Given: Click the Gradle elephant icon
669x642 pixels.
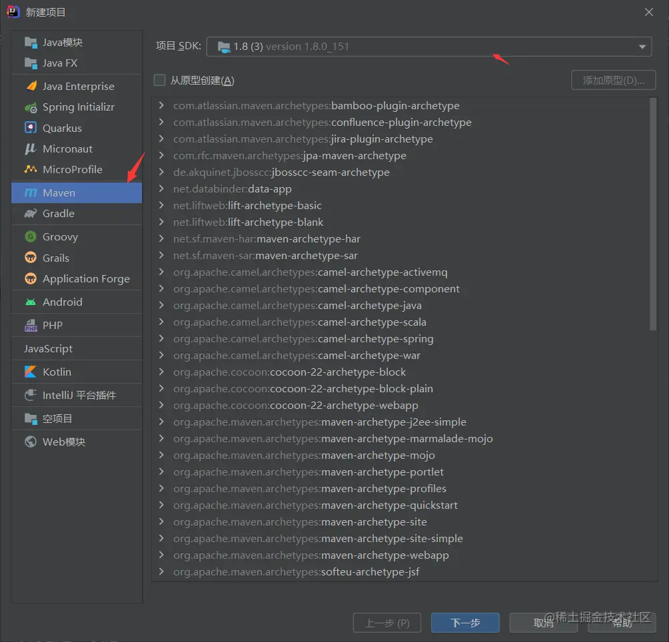Looking at the screenshot, I should 31,213.
